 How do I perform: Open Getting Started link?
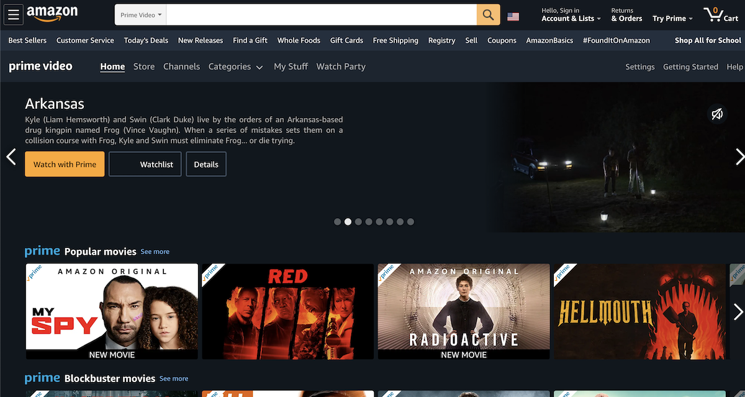(x=690, y=66)
